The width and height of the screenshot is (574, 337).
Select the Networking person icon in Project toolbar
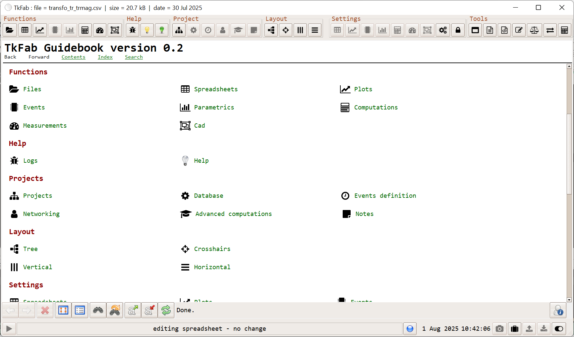(222, 30)
